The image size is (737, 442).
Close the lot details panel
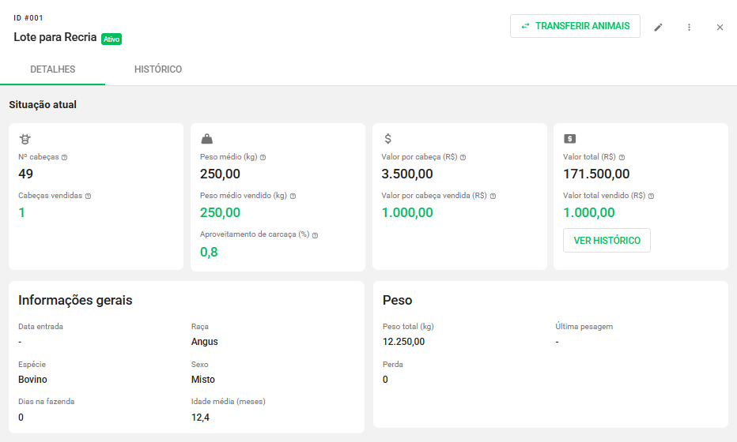[720, 27]
